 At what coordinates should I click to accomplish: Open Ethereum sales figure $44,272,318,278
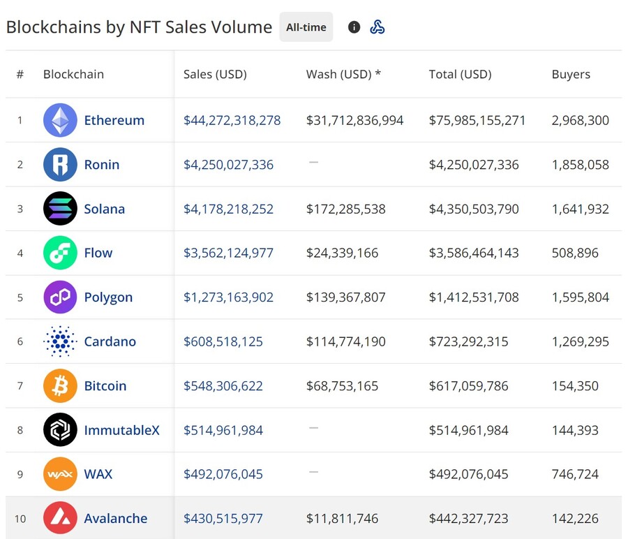(232, 120)
